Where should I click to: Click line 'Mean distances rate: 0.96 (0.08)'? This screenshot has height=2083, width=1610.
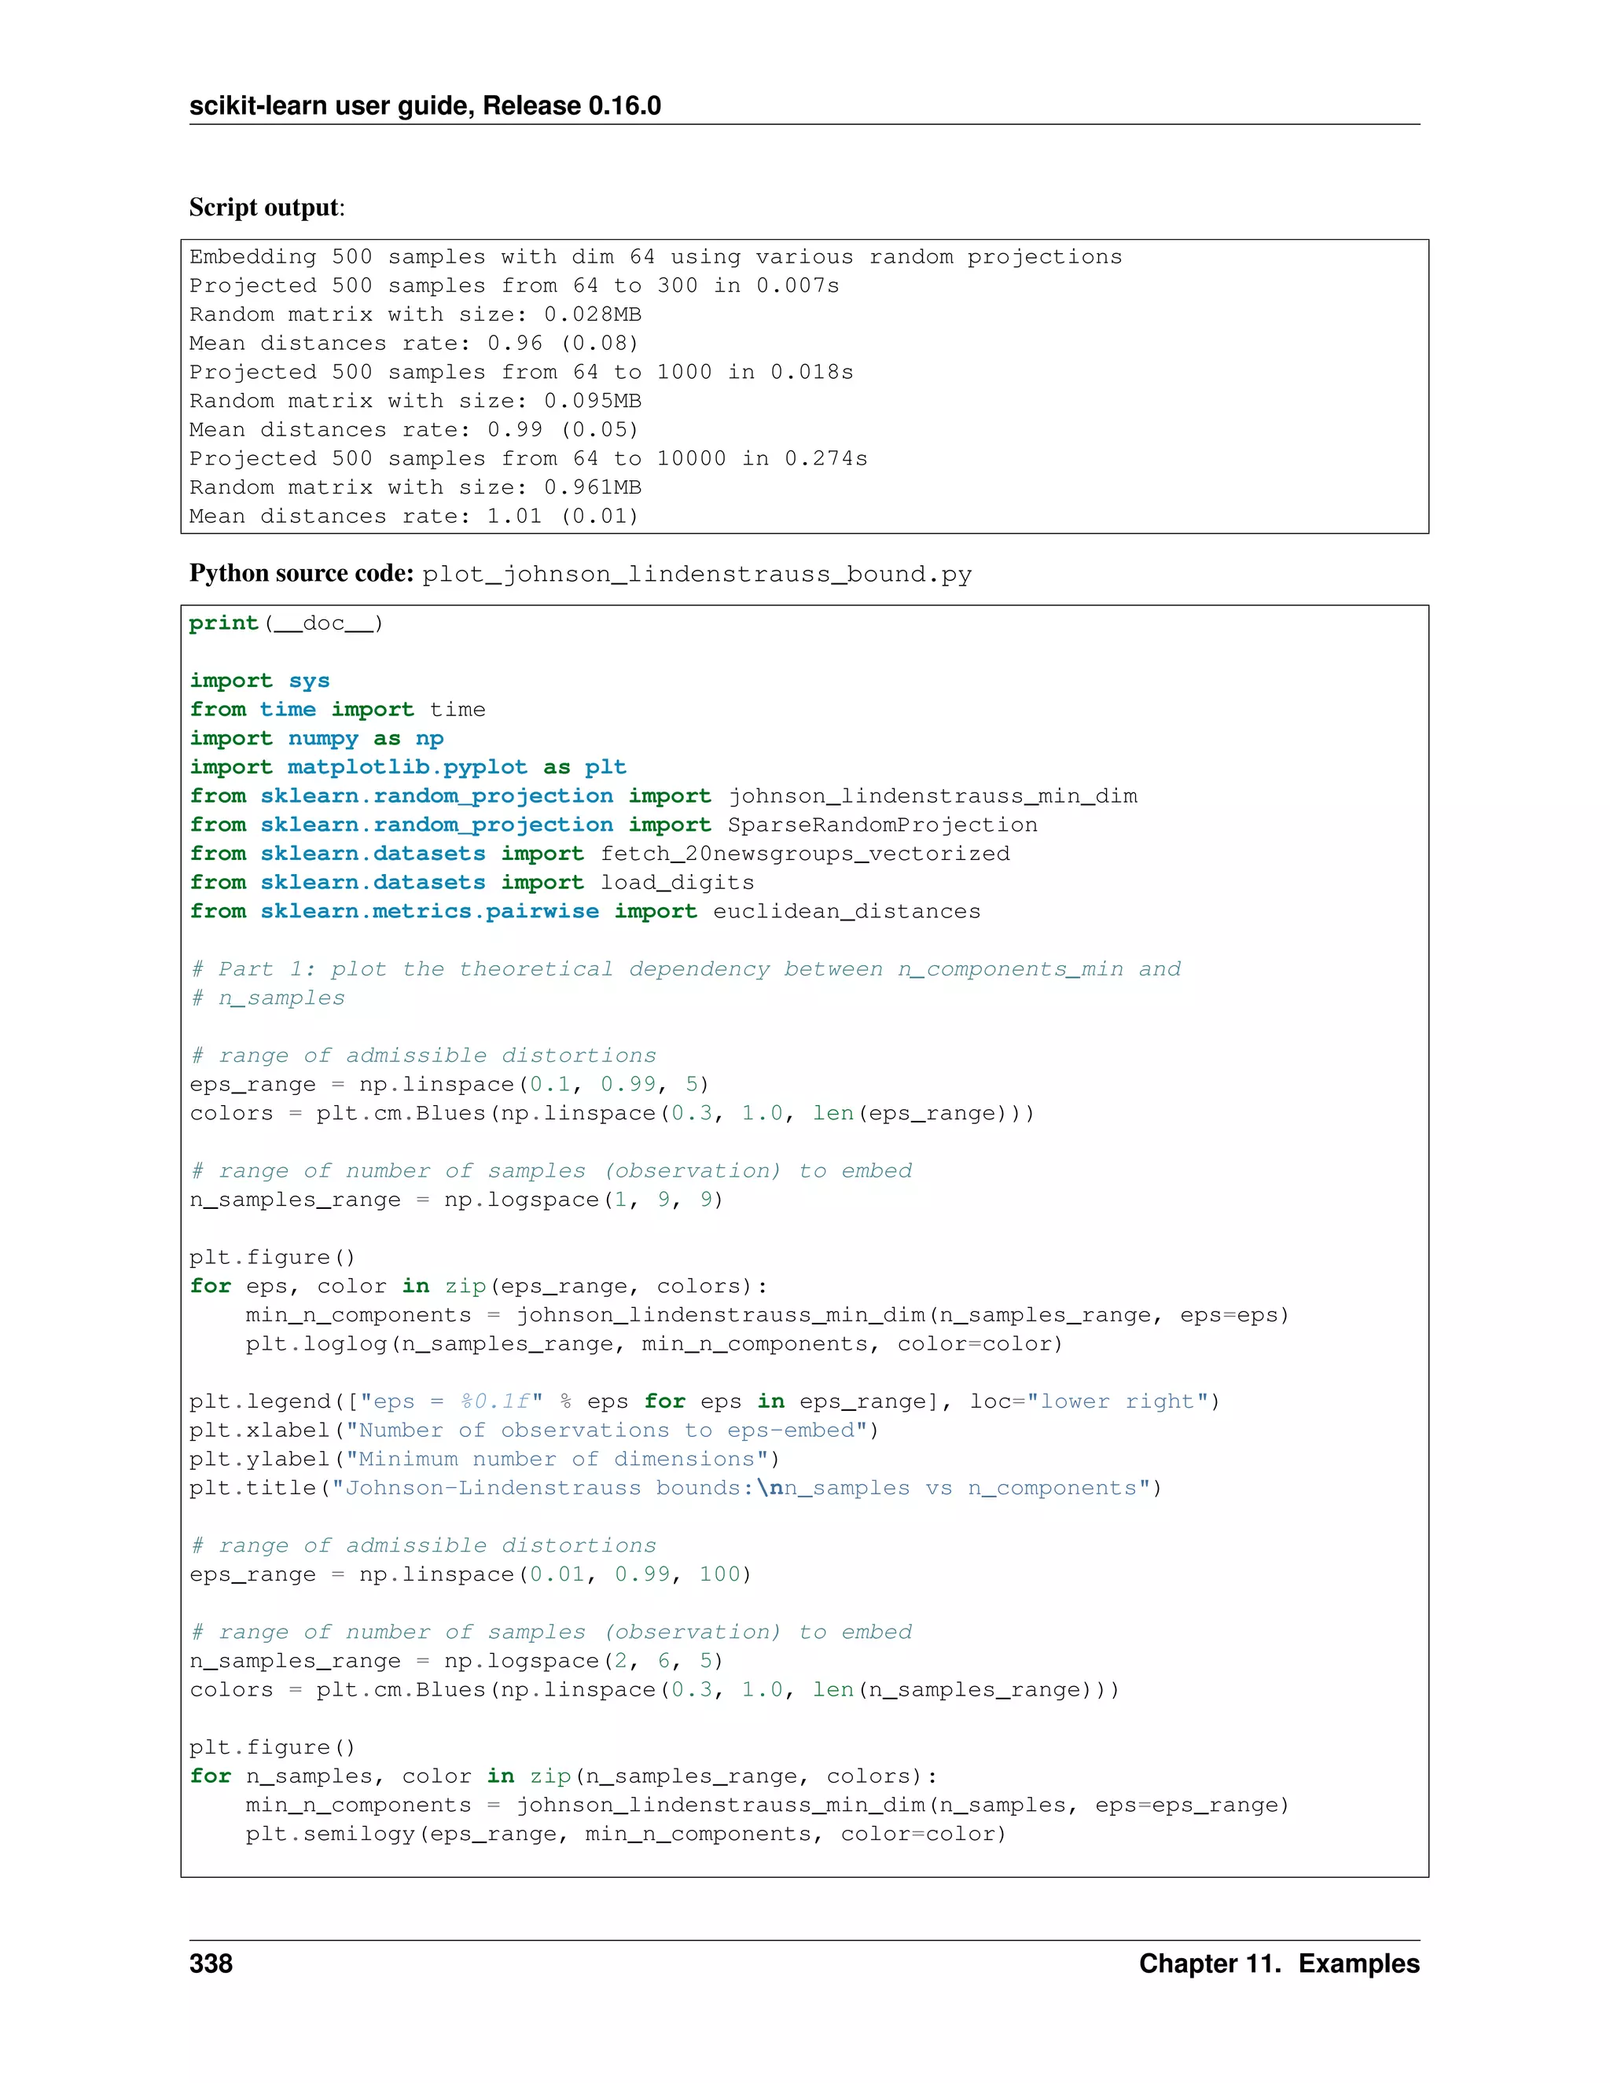pos(414,343)
